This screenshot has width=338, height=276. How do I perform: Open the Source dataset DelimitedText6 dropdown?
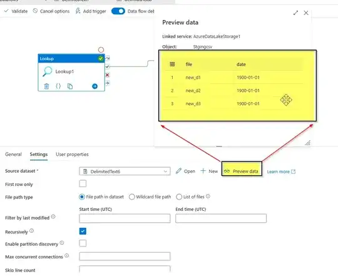tap(125, 171)
